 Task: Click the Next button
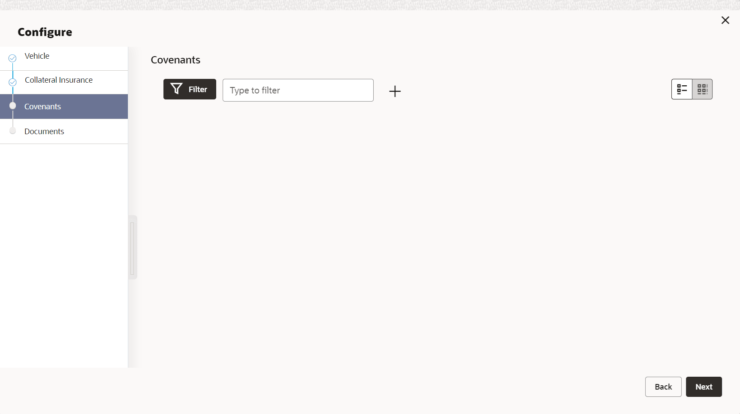point(704,387)
